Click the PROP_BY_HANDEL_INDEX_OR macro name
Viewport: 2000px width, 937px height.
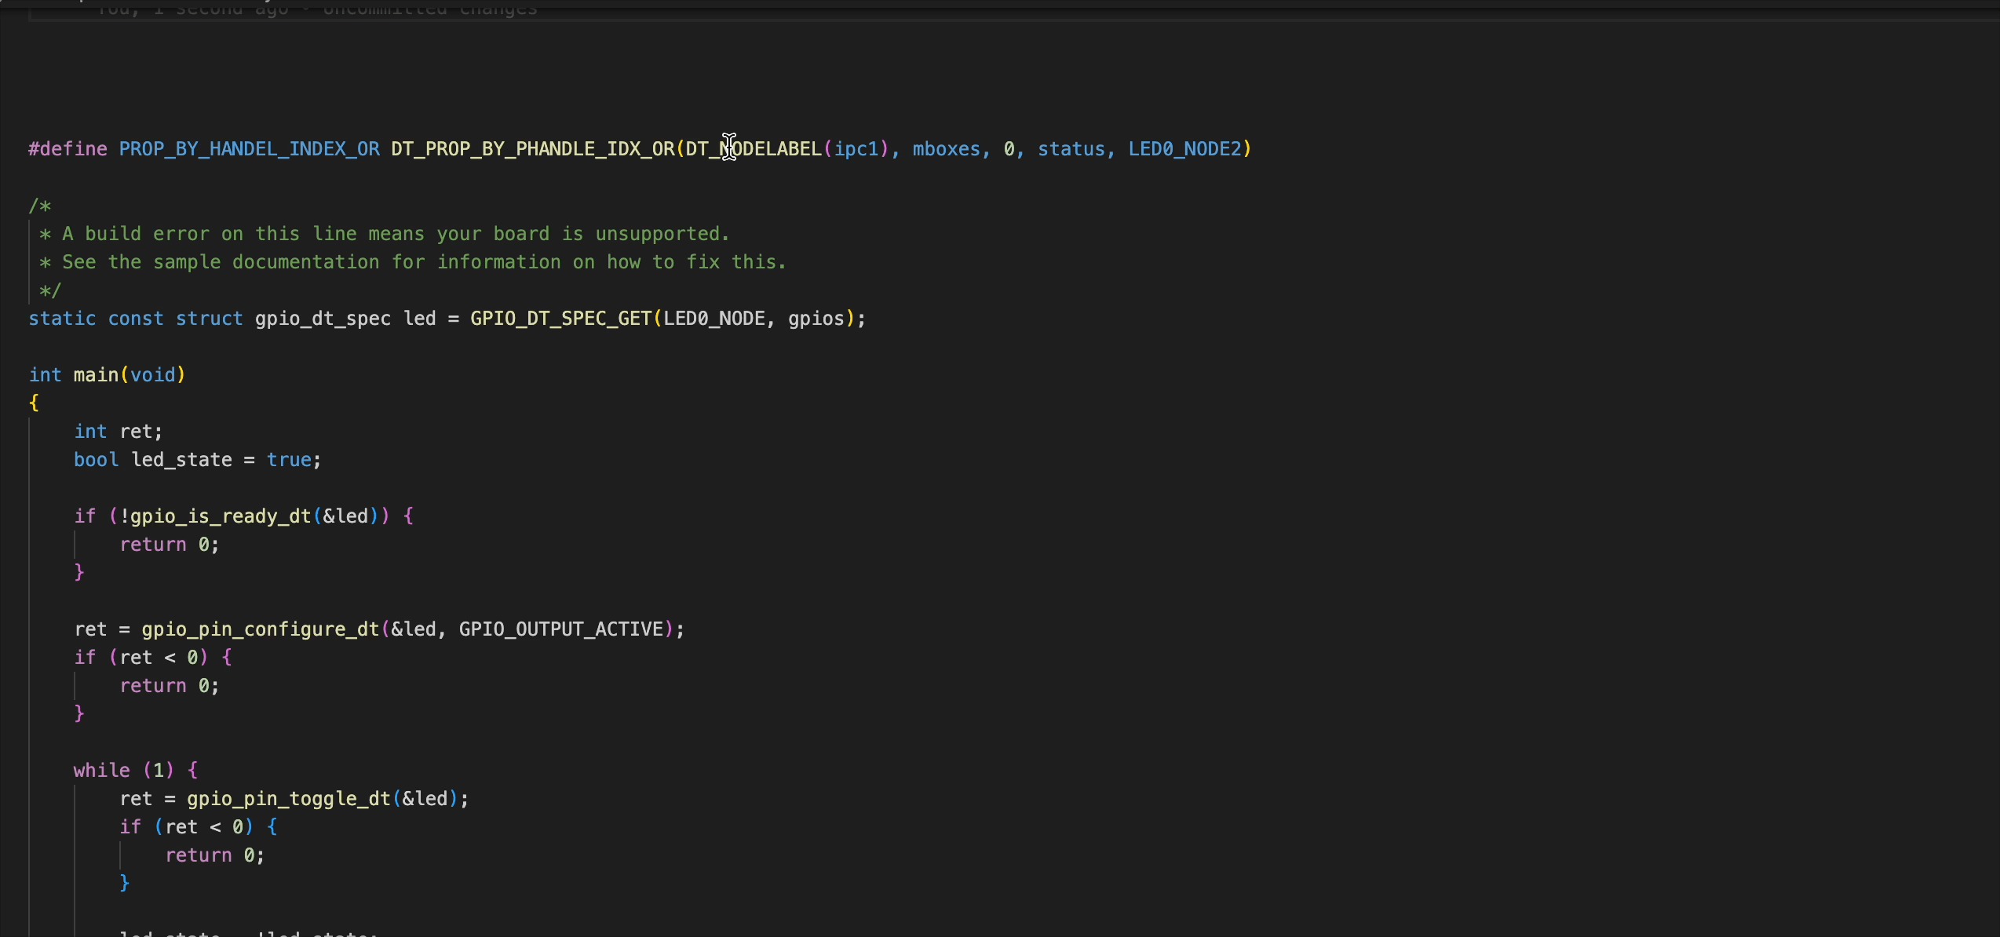point(249,149)
